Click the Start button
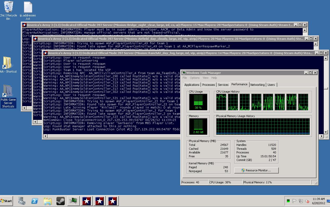This screenshot has height=207, width=330. pyautogui.click(x=7, y=201)
